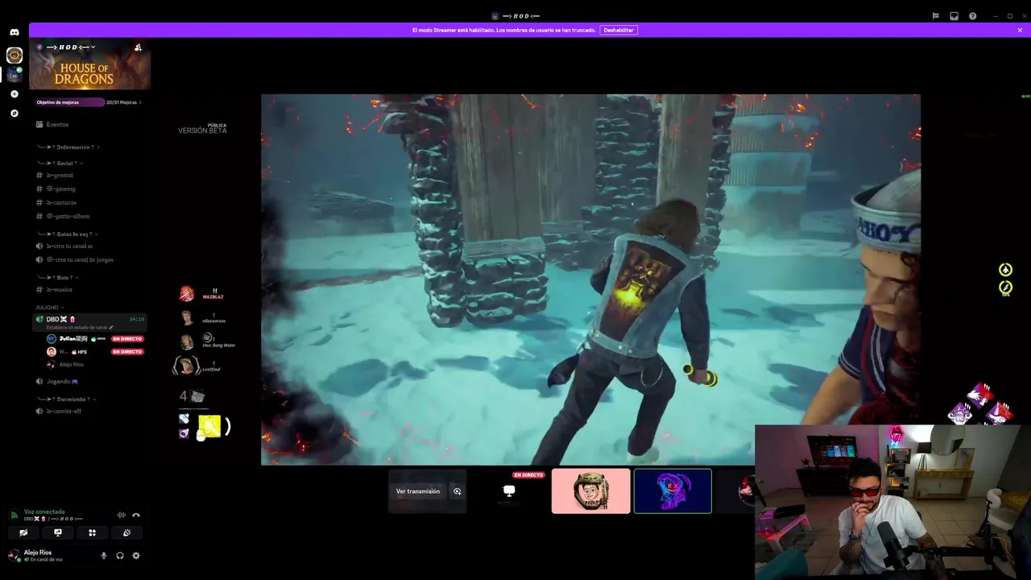Turn on camera with the crossed camera button
The width and height of the screenshot is (1031, 580).
tap(23, 533)
